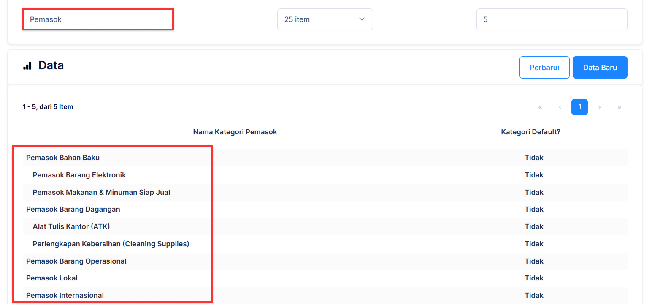Image resolution: width=652 pixels, height=305 pixels.
Task: Select the Pemasok Barang Dagangan category
Action: pyautogui.click(x=73, y=209)
